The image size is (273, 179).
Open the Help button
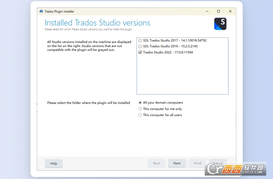tap(54, 163)
